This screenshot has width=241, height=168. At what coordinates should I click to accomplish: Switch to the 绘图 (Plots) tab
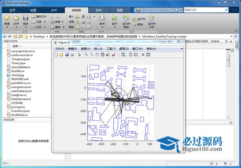(33, 10)
